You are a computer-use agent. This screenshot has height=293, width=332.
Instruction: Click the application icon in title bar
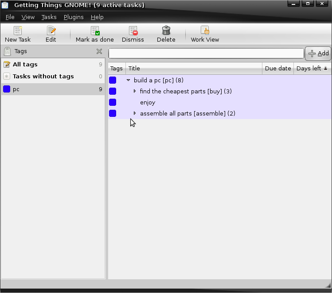coord(5,5)
